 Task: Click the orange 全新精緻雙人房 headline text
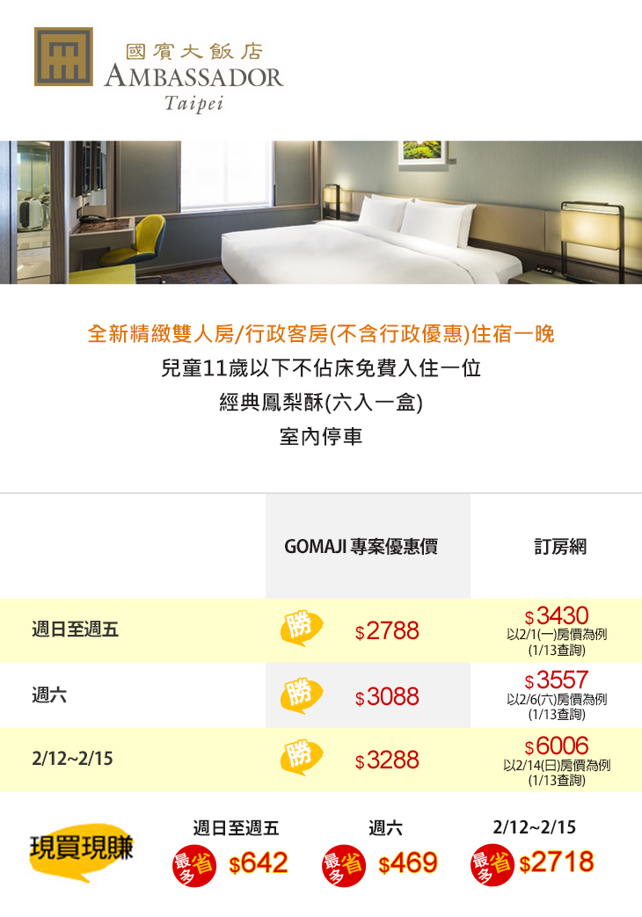pyautogui.click(x=321, y=334)
